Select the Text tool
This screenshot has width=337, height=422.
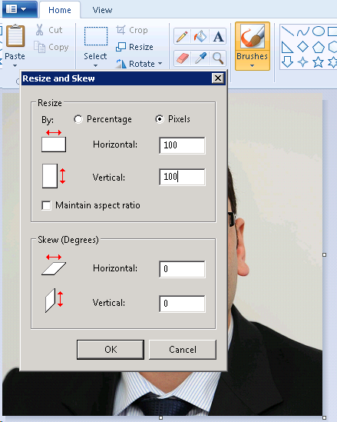pos(218,36)
